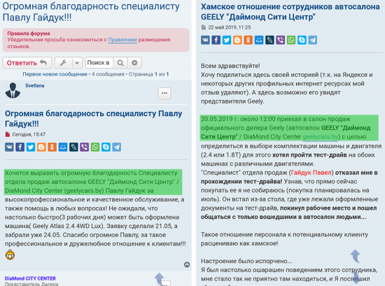Share right post on Odnoklassniki
Screen dimensions: 385x286
tap(248, 40)
